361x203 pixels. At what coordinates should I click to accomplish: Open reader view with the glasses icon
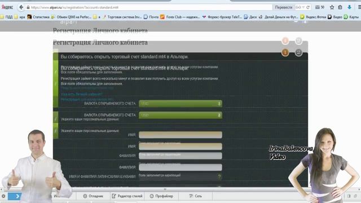[298, 7]
